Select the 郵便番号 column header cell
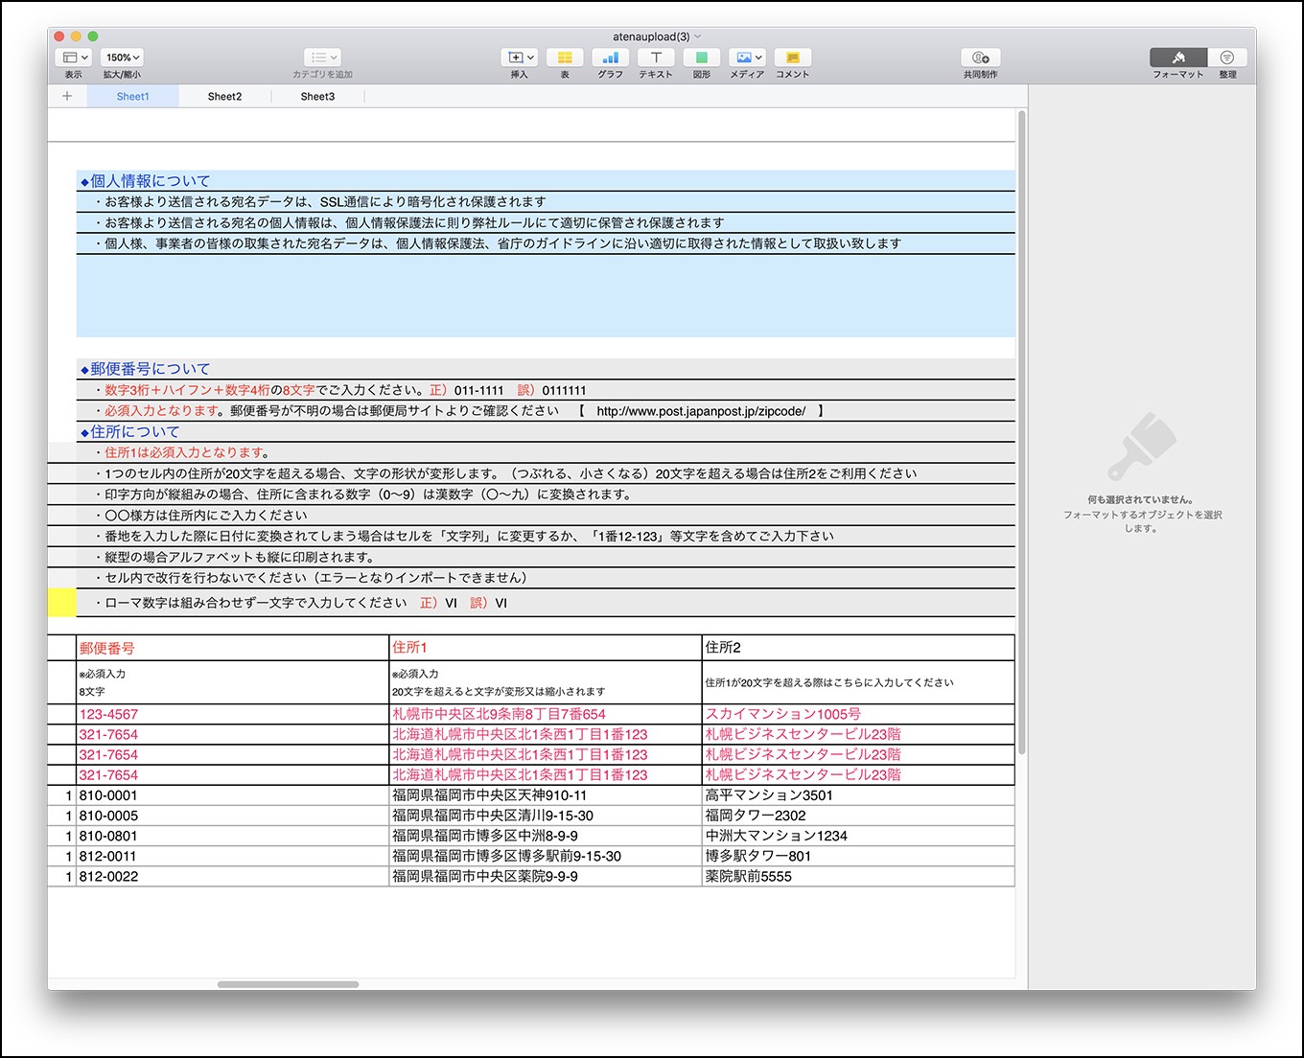The width and height of the screenshot is (1304, 1058). point(233,648)
